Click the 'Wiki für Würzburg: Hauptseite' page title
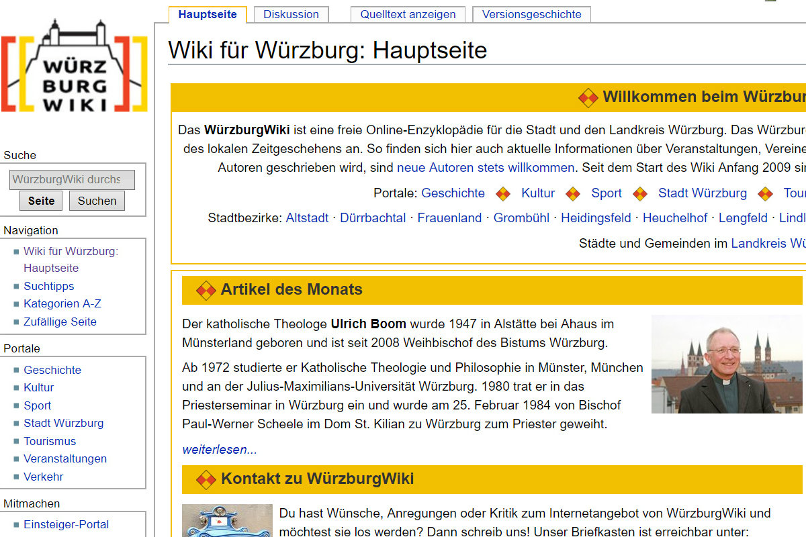 328,50
